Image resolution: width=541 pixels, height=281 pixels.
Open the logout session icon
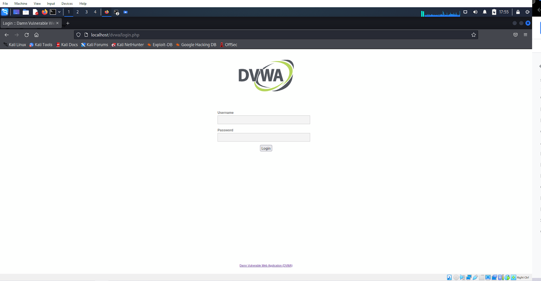(x=527, y=12)
